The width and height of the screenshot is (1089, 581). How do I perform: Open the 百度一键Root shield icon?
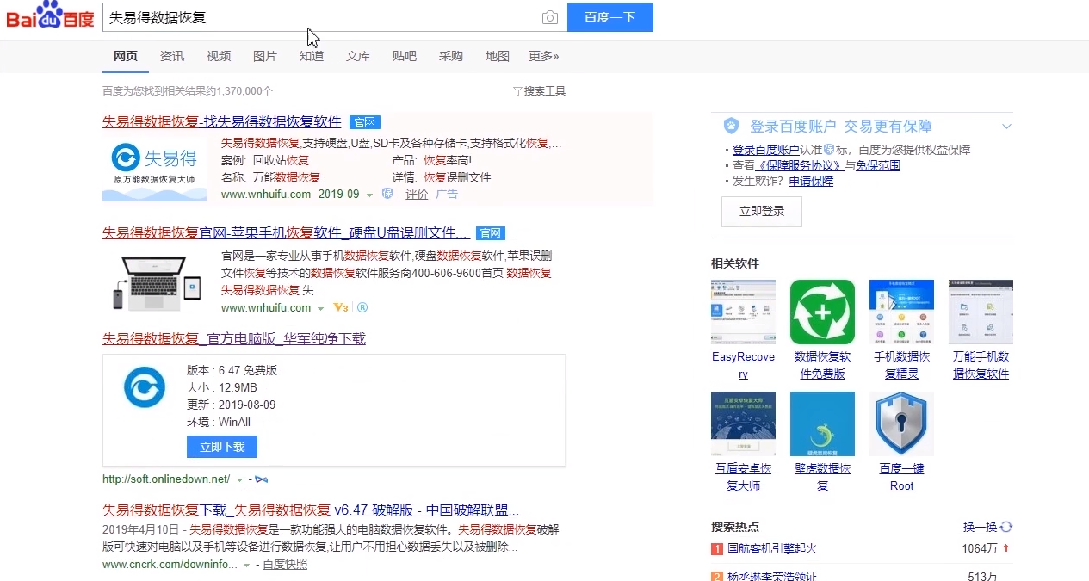pyautogui.click(x=900, y=423)
